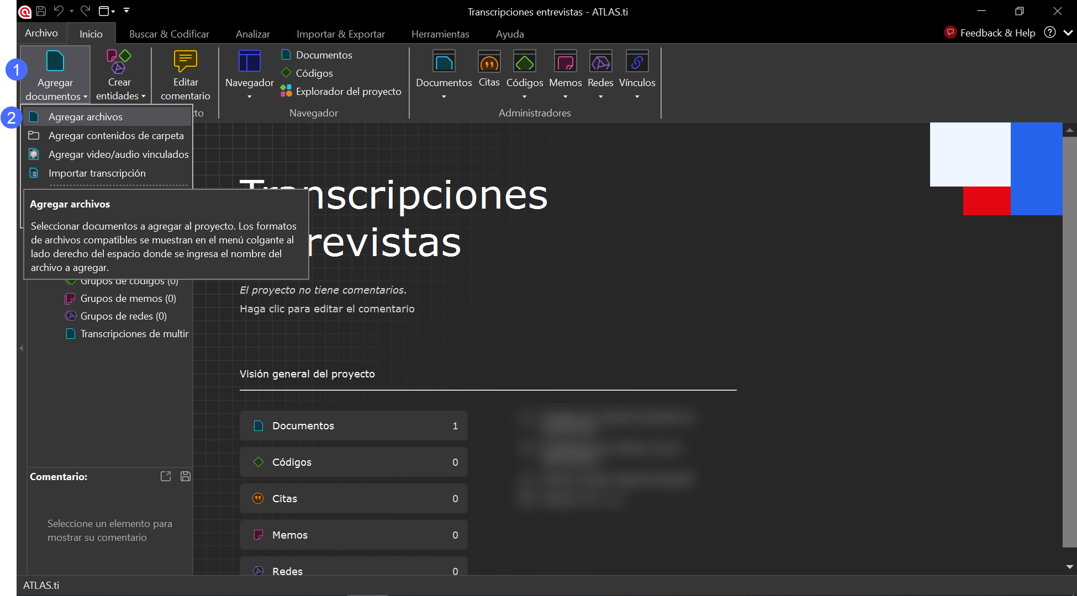Open the Documentos manager icon
This screenshot has width=1077, height=596.
(444, 61)
